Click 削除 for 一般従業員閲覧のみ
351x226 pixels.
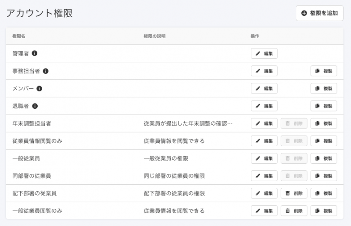[294, 211]
